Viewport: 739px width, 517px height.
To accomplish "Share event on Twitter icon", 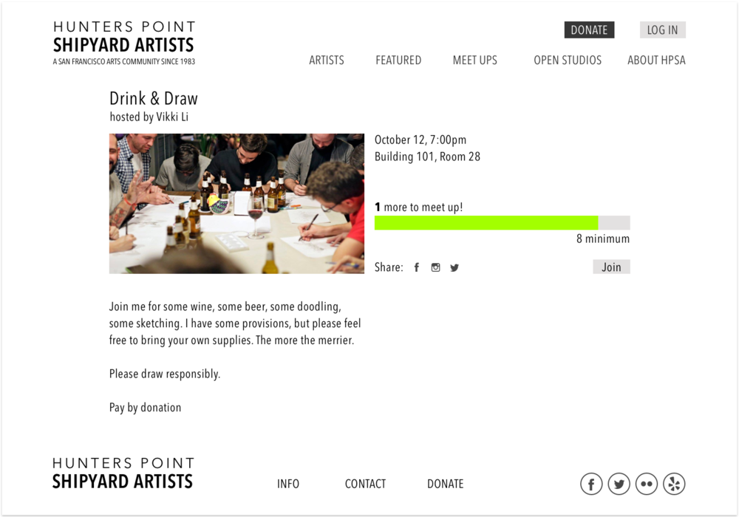I will click(x=454, y=268).
